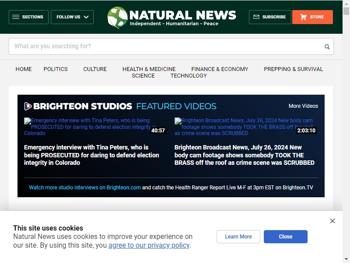Image resolution: width=350 pixels, height=263 pixels.
Task: Click the 'Featured Videos' heading text
Action: [176, 106]
